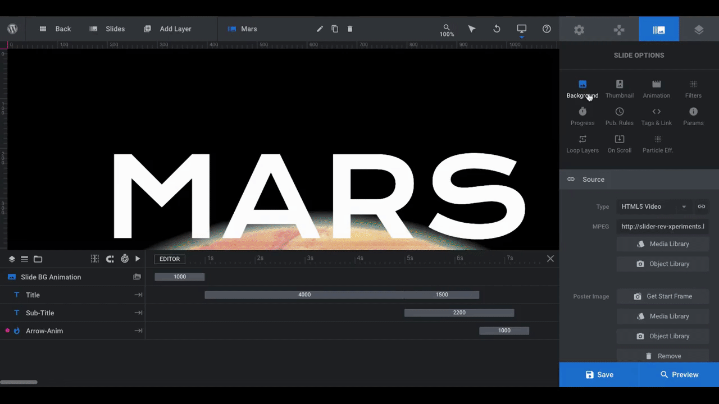Click the Back button in toolbar
The height and width of the screenshot is (404, 719).
click(x=55, y=29)
